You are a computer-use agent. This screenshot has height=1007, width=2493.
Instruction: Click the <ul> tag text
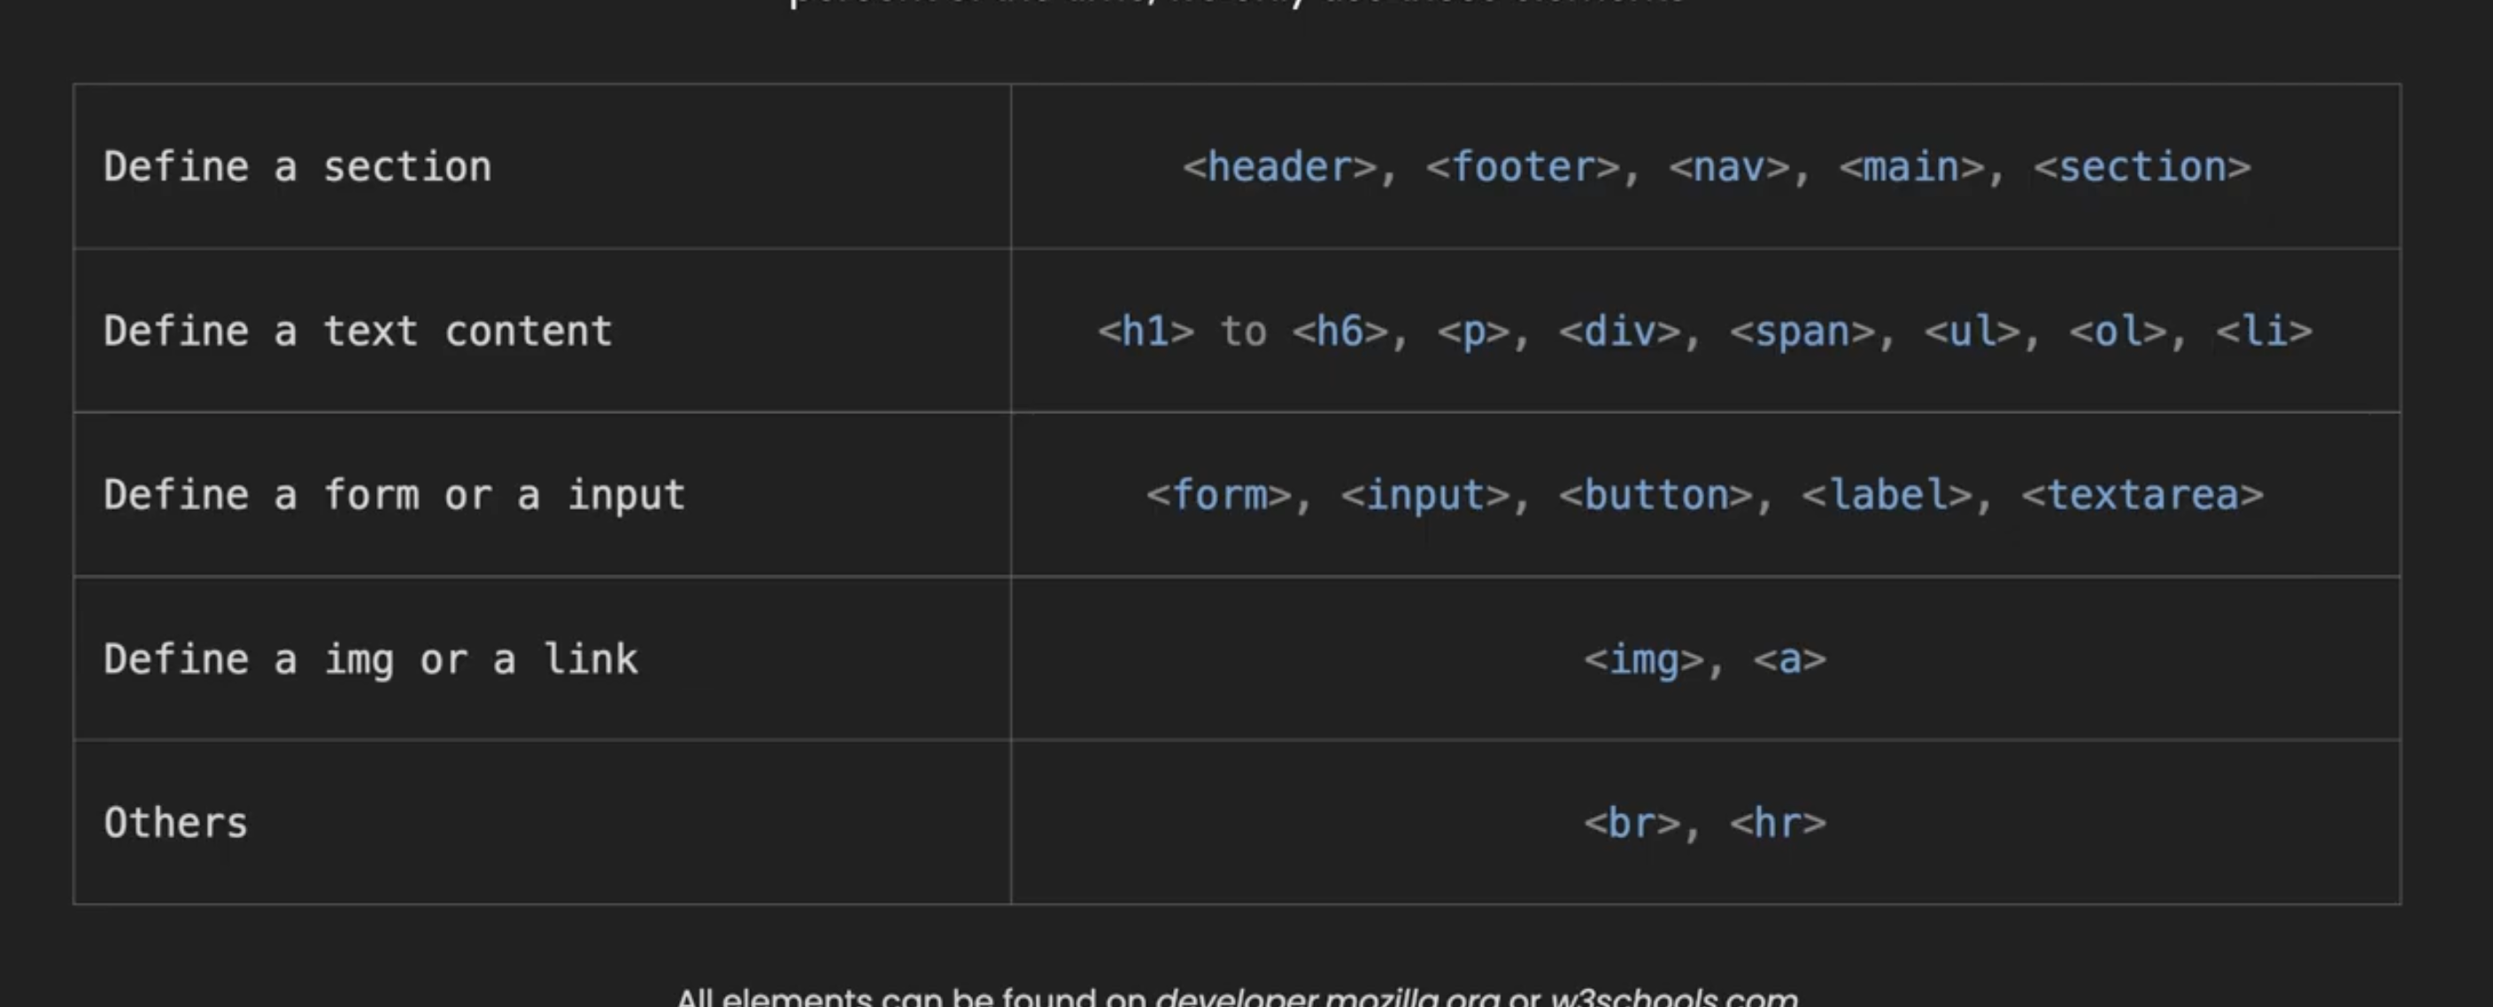point(1972,332)
